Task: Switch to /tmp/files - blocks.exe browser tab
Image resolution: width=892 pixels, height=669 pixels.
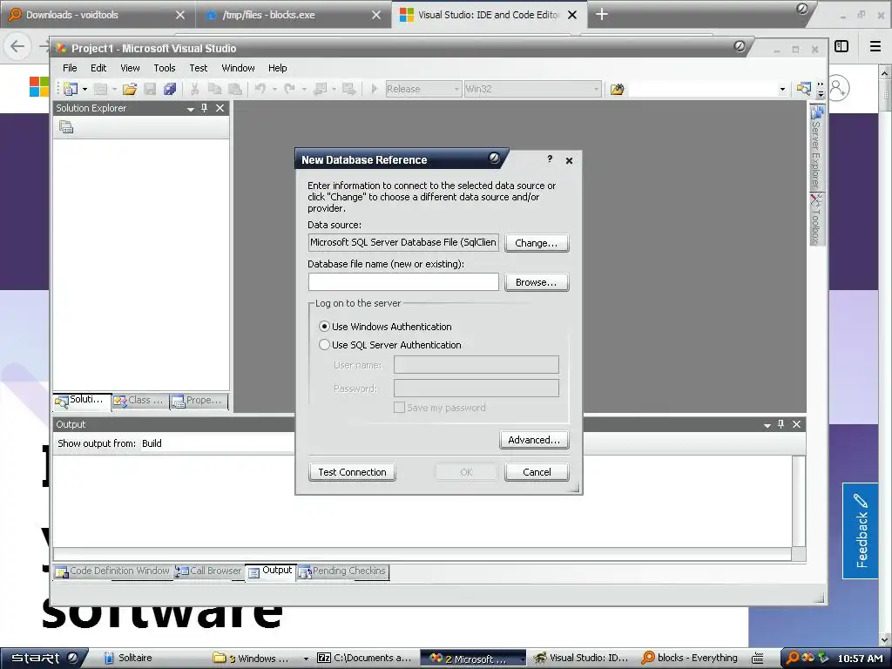Action: pos(293,15)
